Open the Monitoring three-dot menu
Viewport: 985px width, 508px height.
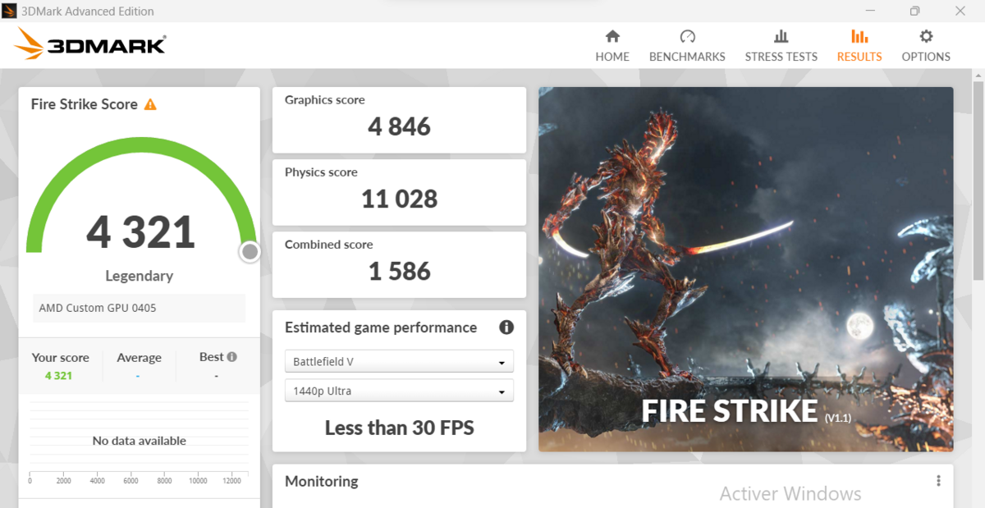[938, 481]
